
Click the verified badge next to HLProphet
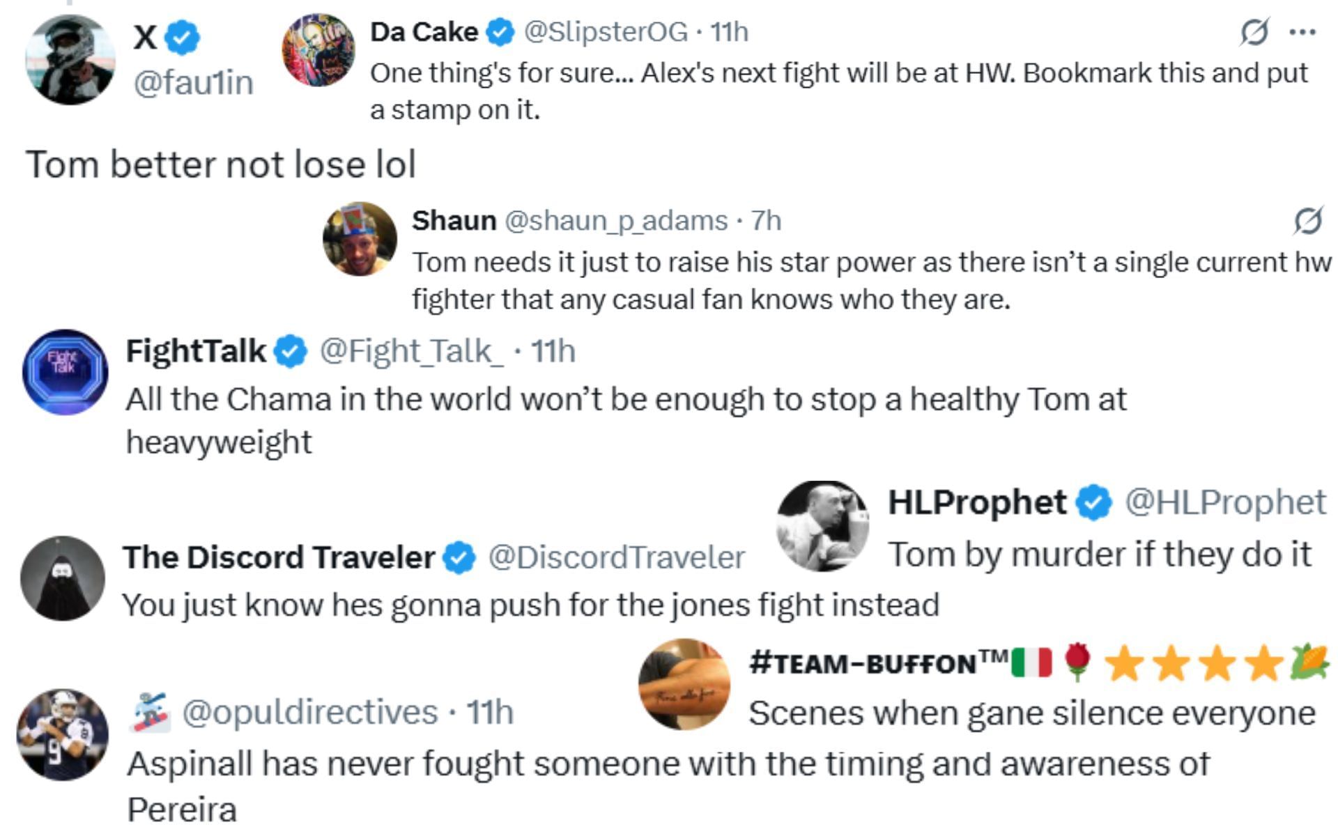[x=1094, y=502]
